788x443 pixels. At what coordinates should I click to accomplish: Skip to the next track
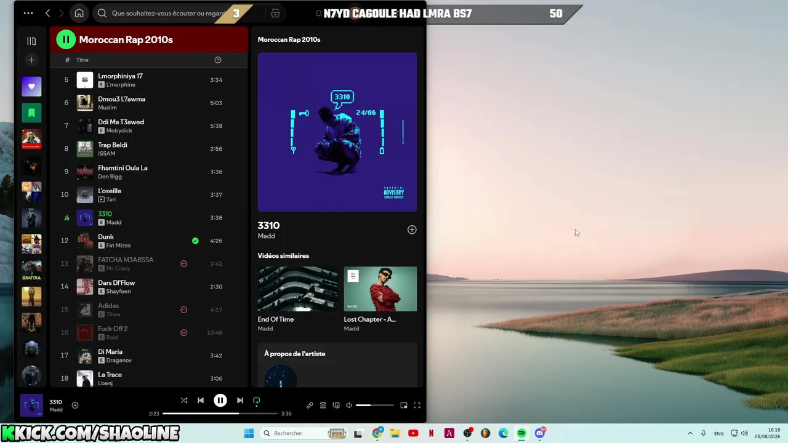(240, 400)
